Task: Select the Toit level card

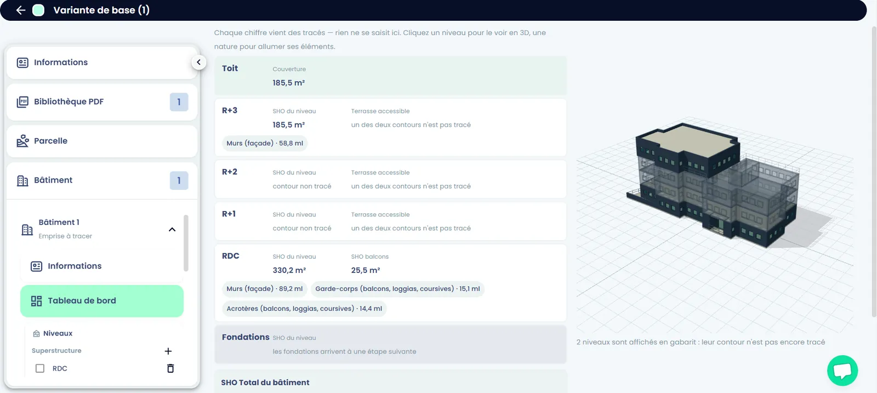Action: coord(390,76)
